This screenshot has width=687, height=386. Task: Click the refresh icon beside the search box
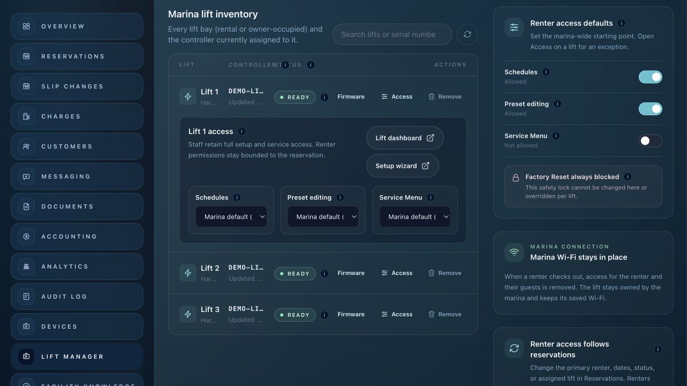pos(467,34)
